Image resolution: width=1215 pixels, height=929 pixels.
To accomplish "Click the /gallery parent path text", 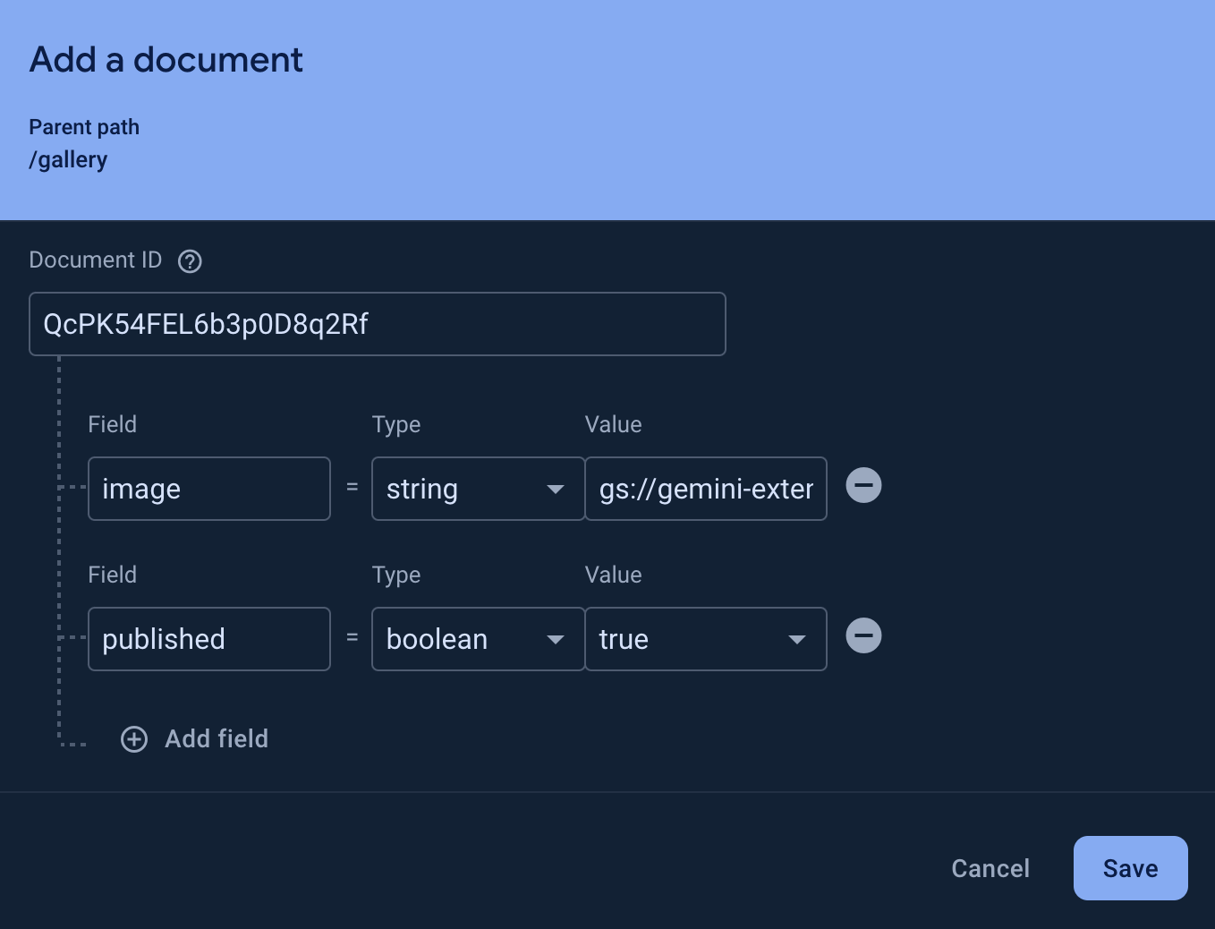I will coord(69,160).
